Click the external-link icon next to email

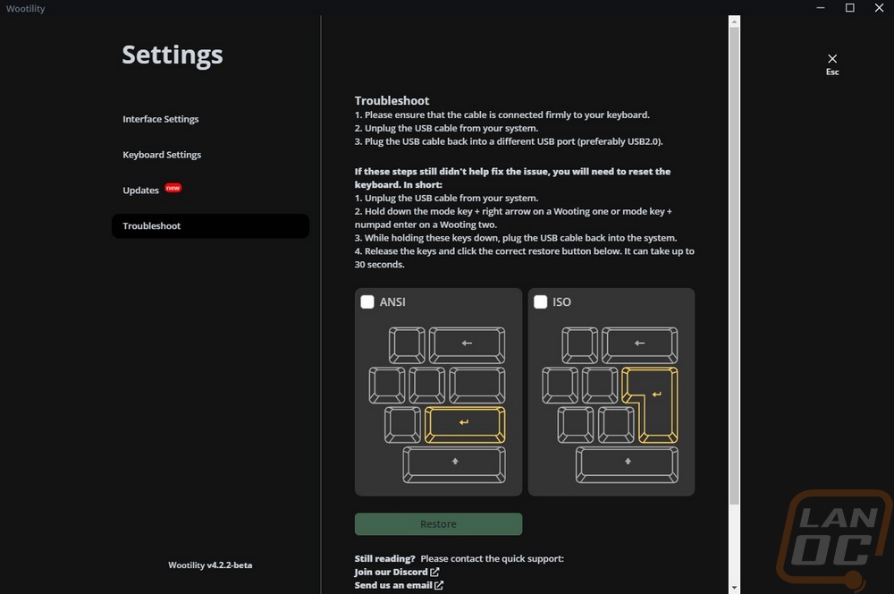tap(439, 585)
